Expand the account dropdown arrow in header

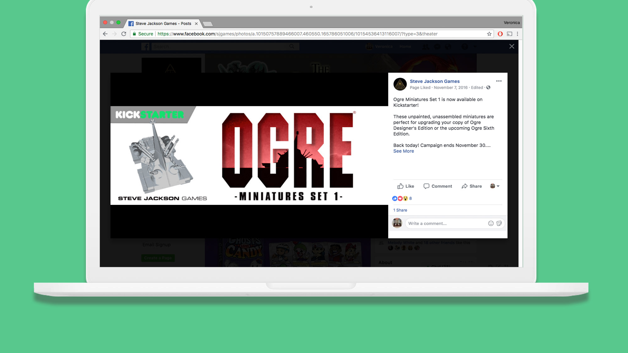pos(475,47)
